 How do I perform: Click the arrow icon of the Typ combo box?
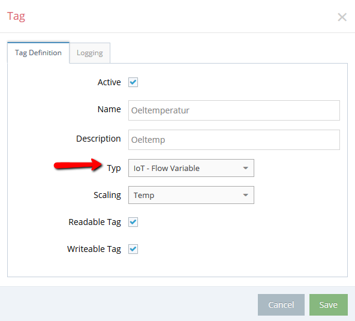pos(246,168)
